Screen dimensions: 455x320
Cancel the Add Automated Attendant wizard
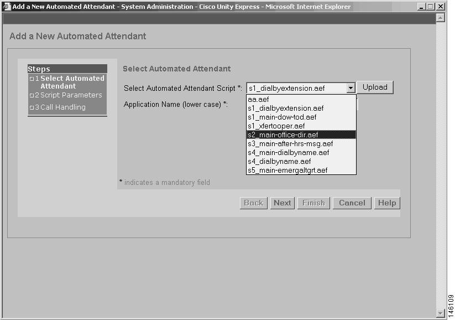coord(352,203)
